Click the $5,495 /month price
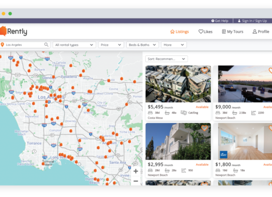Viewport: 272px width, 197px height. point(160,107)
